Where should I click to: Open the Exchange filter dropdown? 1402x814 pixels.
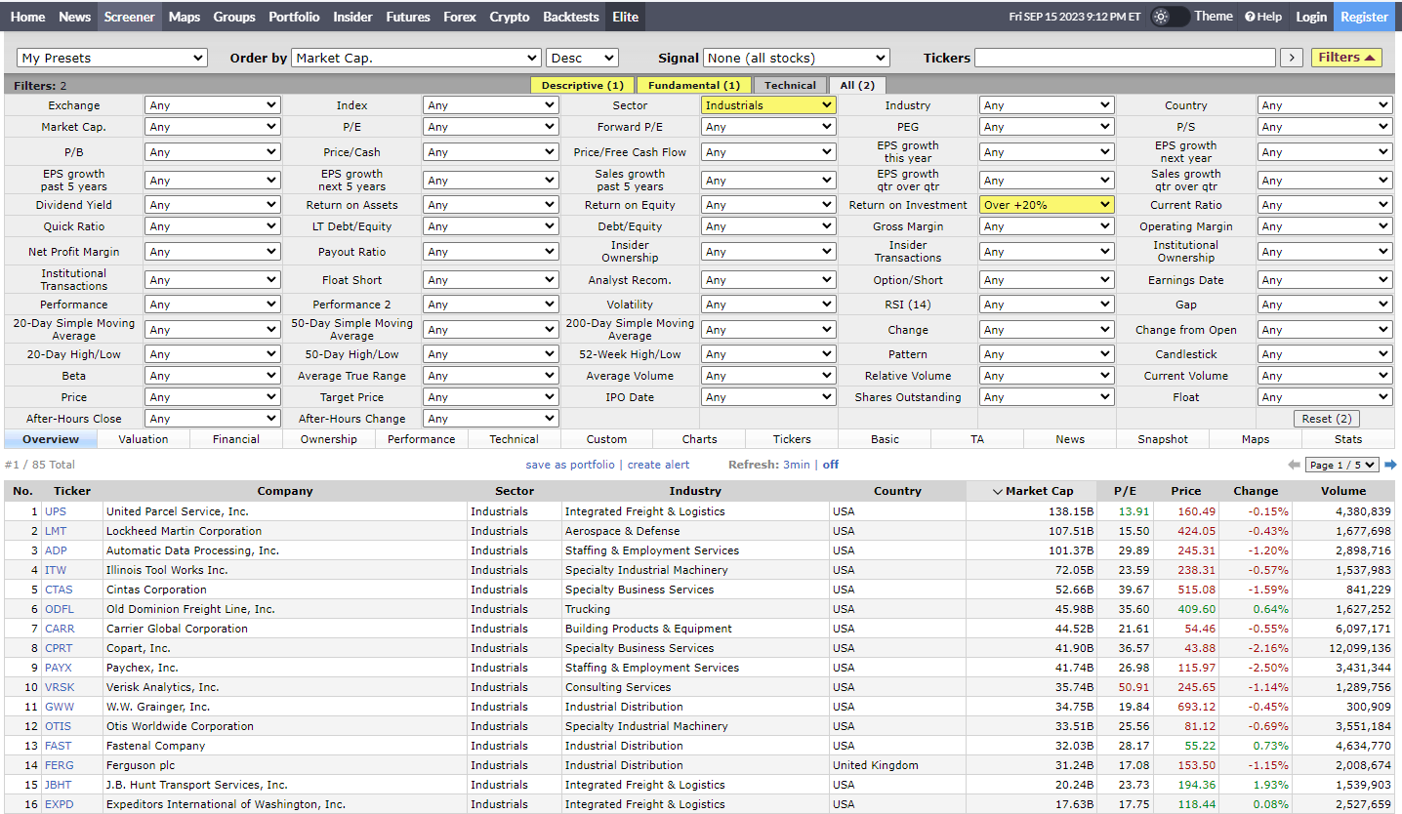(x=212, y=105)
